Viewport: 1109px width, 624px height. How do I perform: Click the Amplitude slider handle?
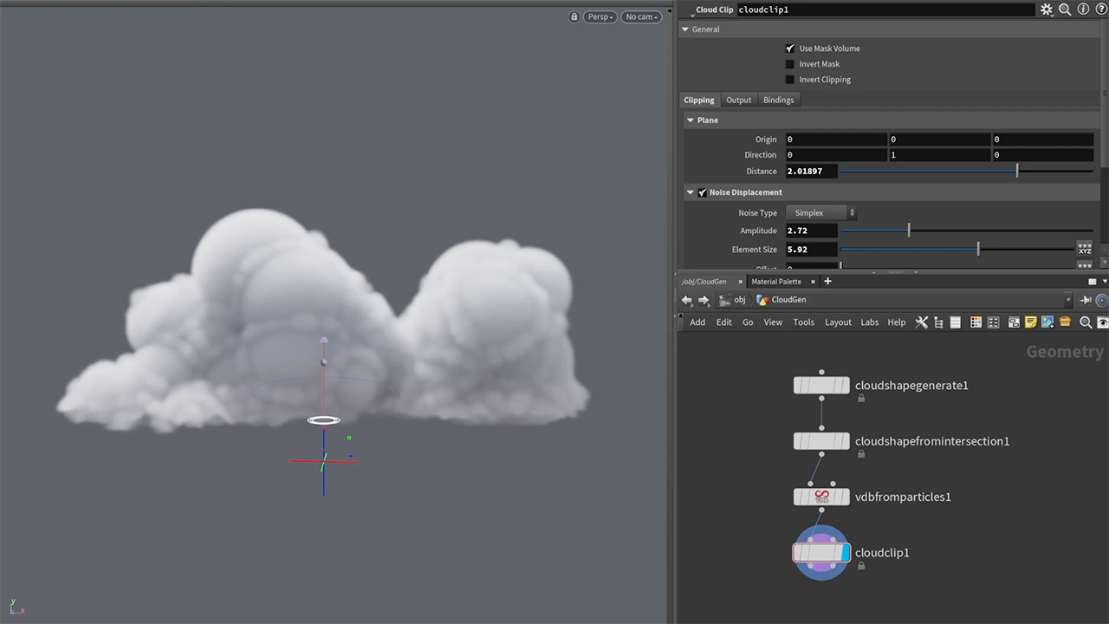909,231
